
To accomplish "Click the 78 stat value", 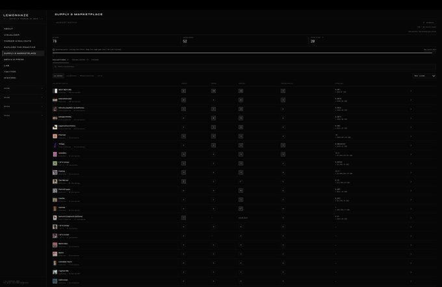I will pos(55,41).
